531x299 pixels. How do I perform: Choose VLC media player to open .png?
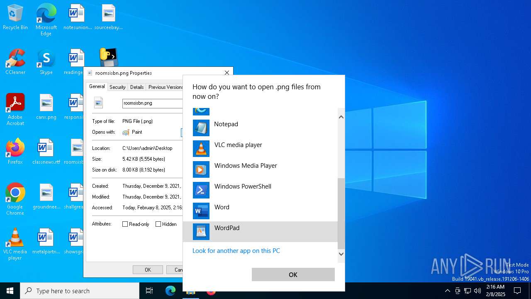tap(261, 149)
